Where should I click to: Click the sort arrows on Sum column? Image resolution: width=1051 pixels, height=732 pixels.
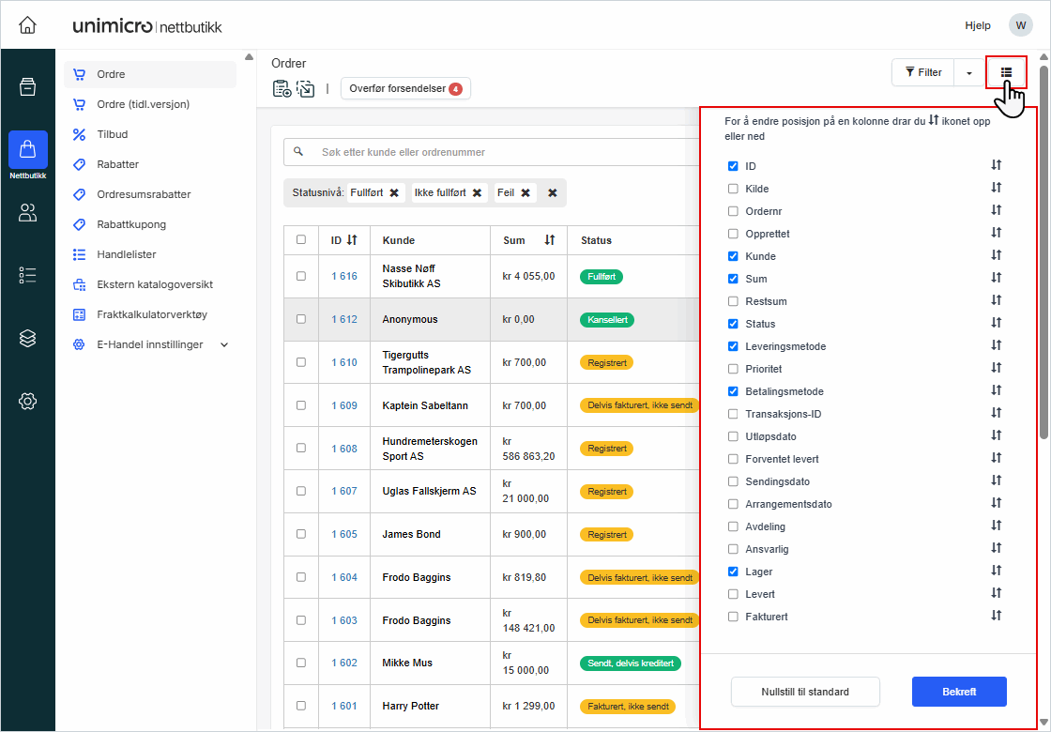(x=550, y=240)
